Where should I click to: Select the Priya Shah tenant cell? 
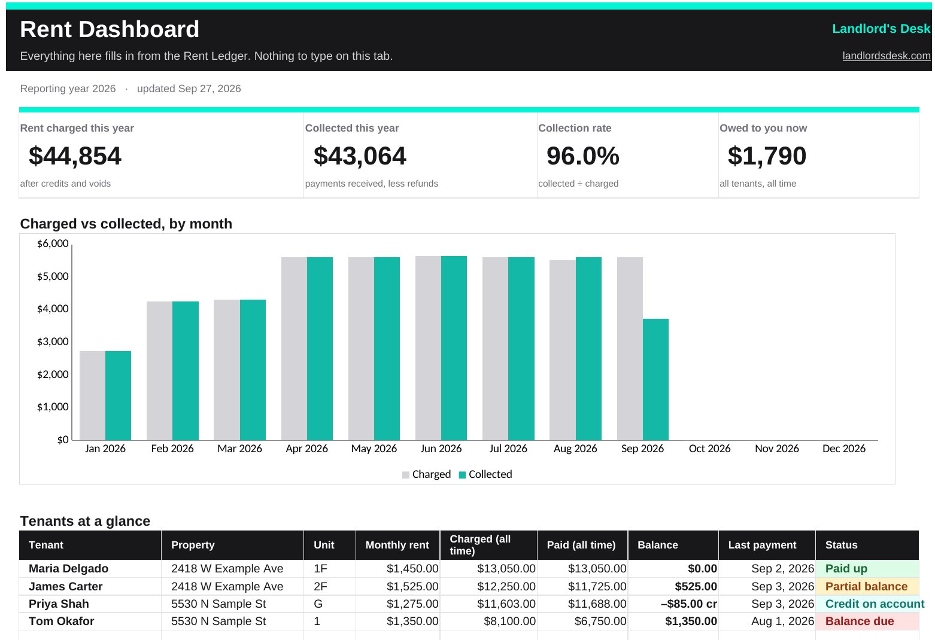[90, 604]
